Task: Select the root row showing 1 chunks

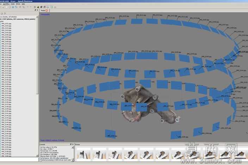Action: (x=9, y=17)
